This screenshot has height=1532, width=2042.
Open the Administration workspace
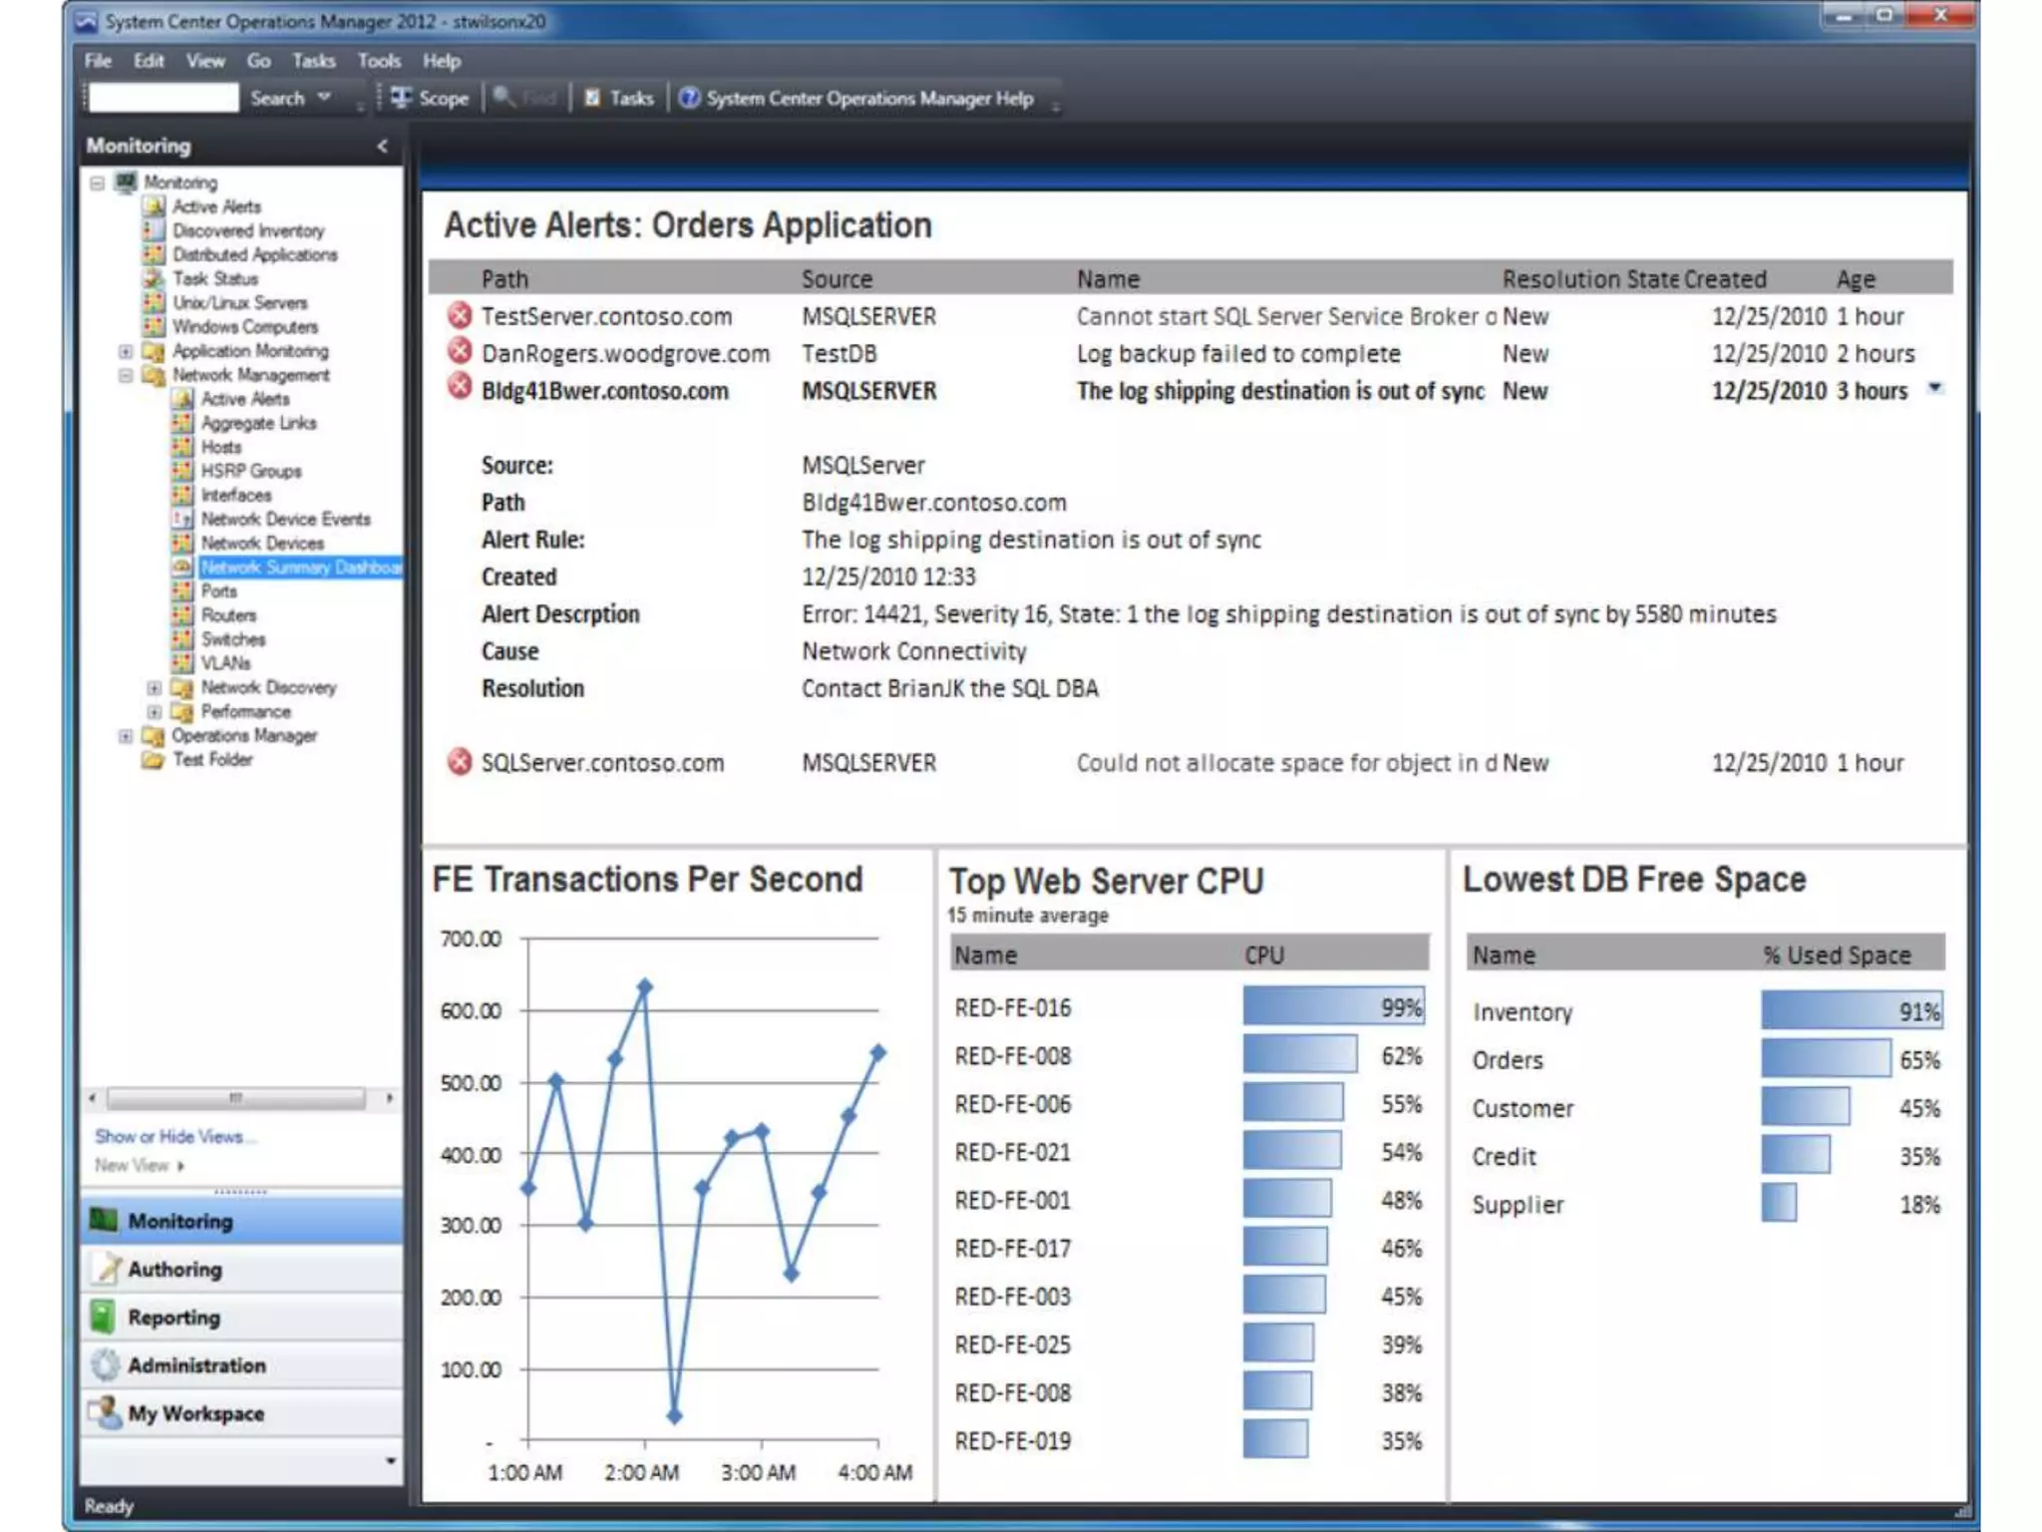pos(195,1365)
